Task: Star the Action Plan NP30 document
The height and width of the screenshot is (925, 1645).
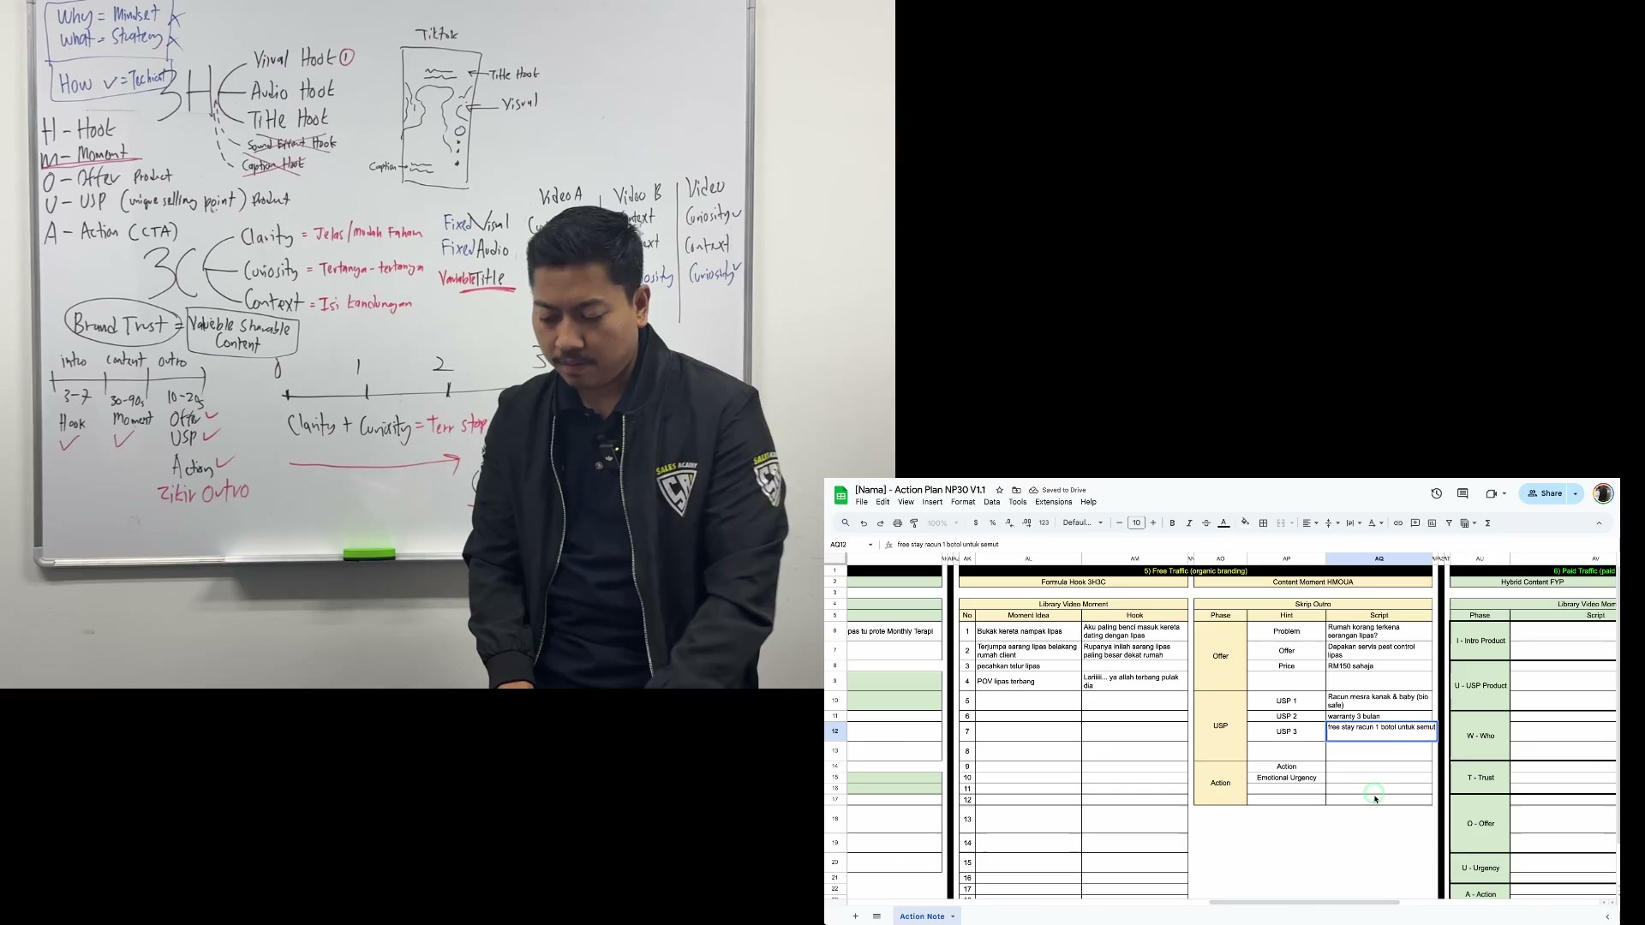Action: (x=999, y=490)
